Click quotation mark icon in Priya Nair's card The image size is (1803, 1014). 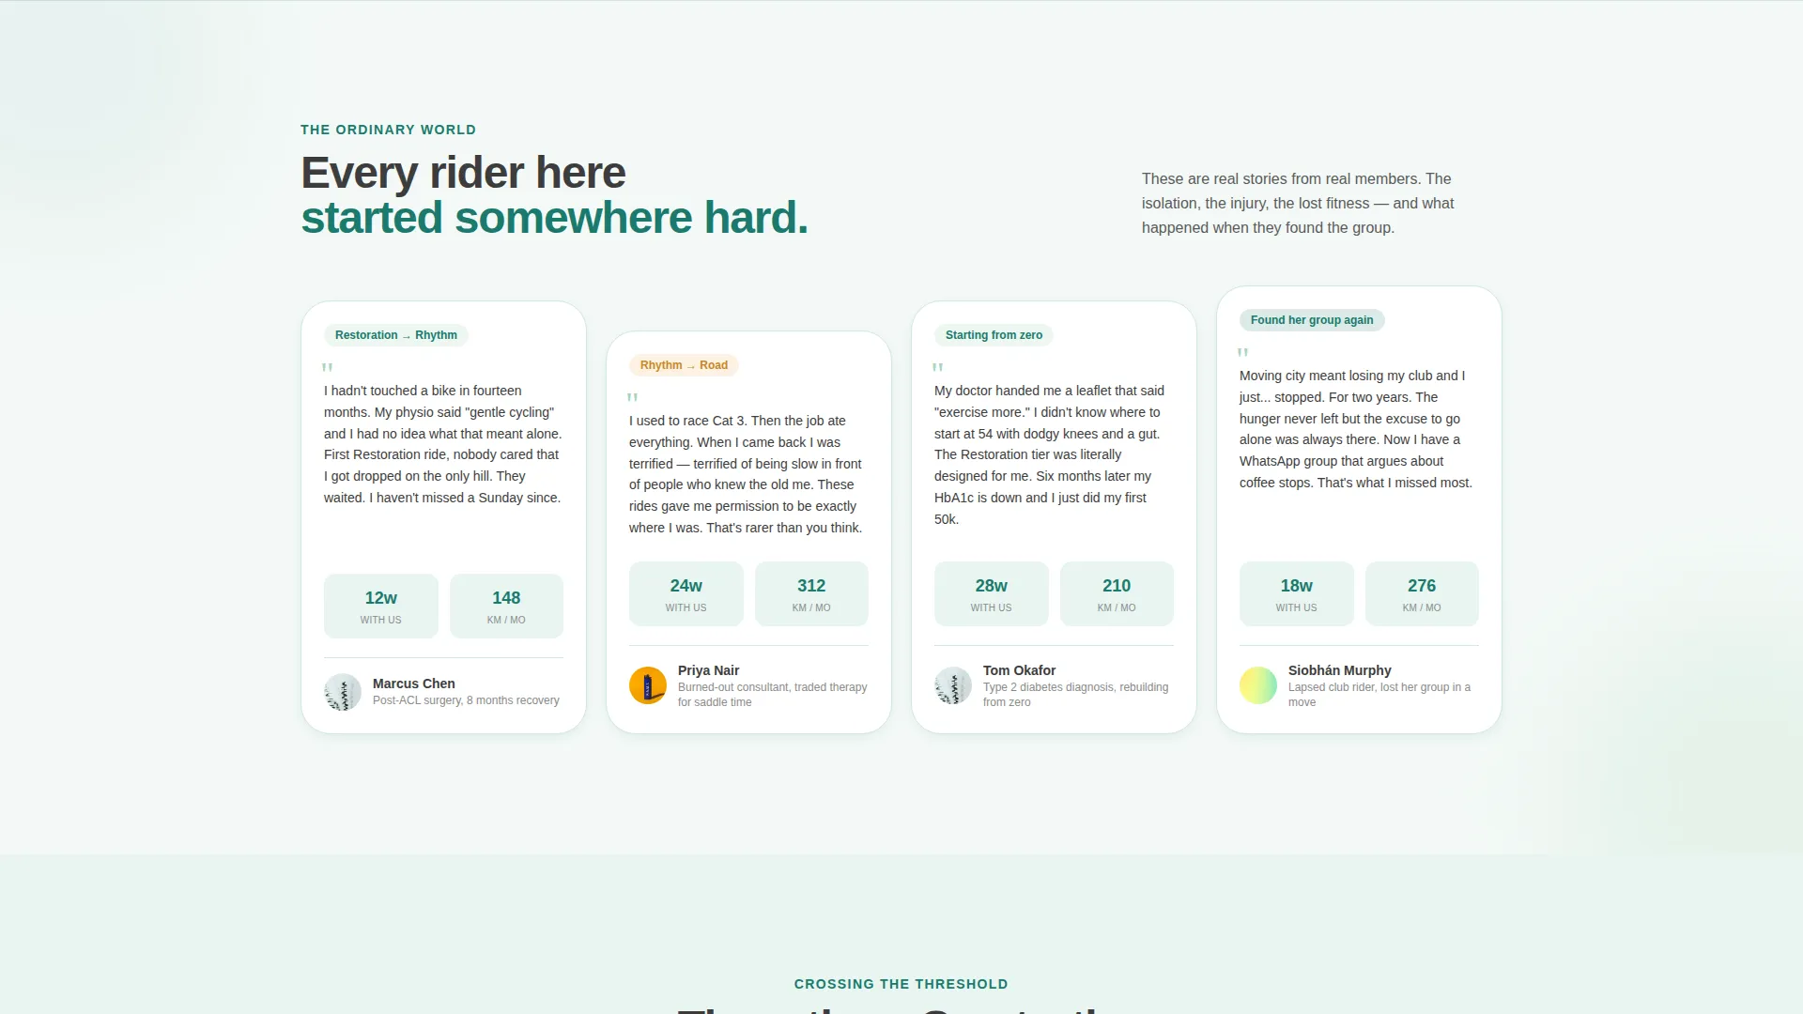click(632, 397)
